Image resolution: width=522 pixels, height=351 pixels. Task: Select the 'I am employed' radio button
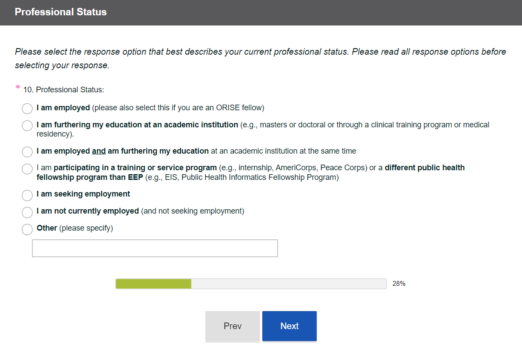(x=27, y=109)
